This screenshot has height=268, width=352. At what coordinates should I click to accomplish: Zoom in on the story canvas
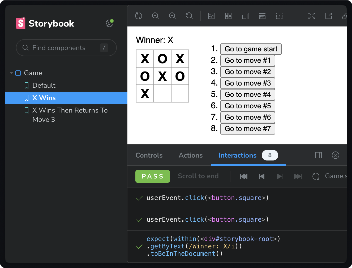click(x=155, y=16)
